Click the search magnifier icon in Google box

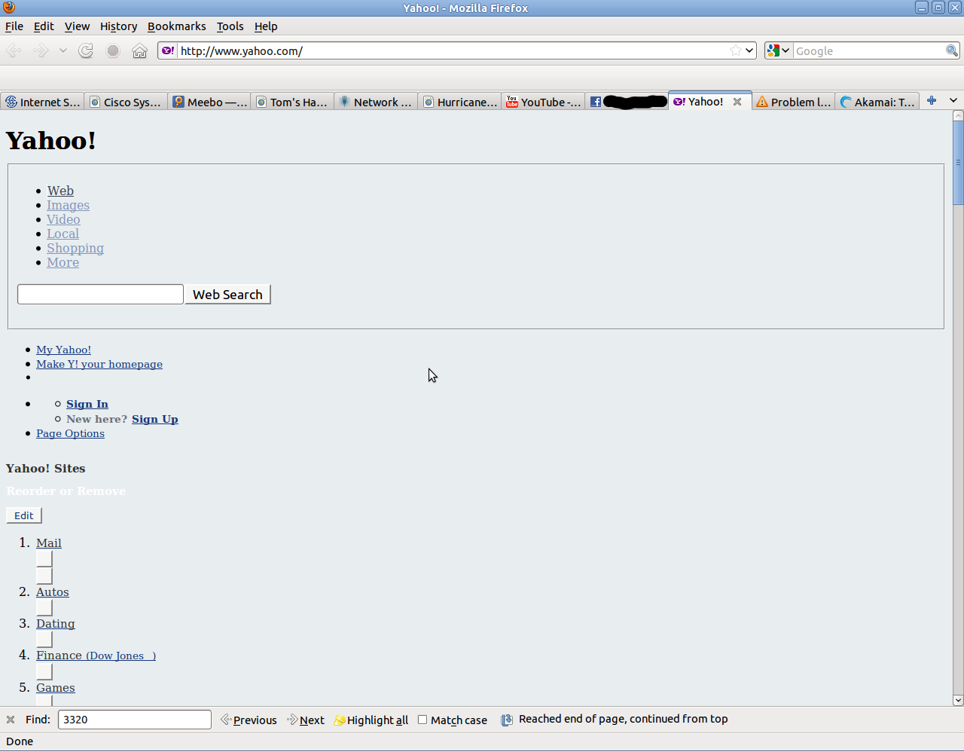tap(952, 50)
